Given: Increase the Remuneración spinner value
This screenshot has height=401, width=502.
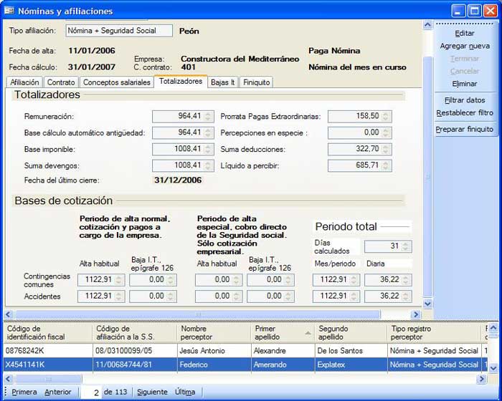Looking at the screenshot, I should tap(209, 113).
